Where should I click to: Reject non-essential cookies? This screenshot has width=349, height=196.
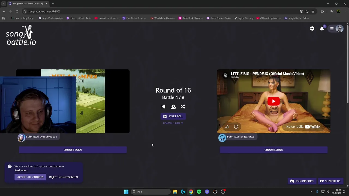tap(64, 177)
